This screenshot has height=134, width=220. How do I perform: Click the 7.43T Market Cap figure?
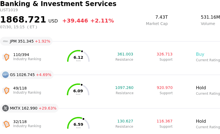(x=161, y=17)
